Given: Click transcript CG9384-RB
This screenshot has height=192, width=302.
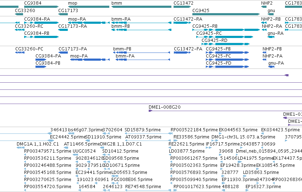Looking at the screenshot, I should pos(41,37).
